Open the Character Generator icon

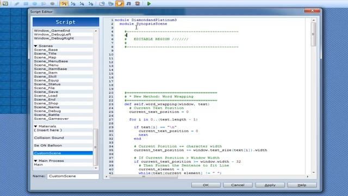tap(138, 4)
